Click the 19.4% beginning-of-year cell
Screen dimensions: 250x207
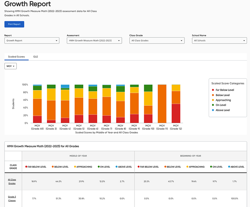pos(194,181)
